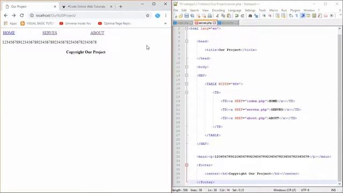Collapse the TR tag fold marker
Viewport: 343px width, 193px height.
click(187, 92)
